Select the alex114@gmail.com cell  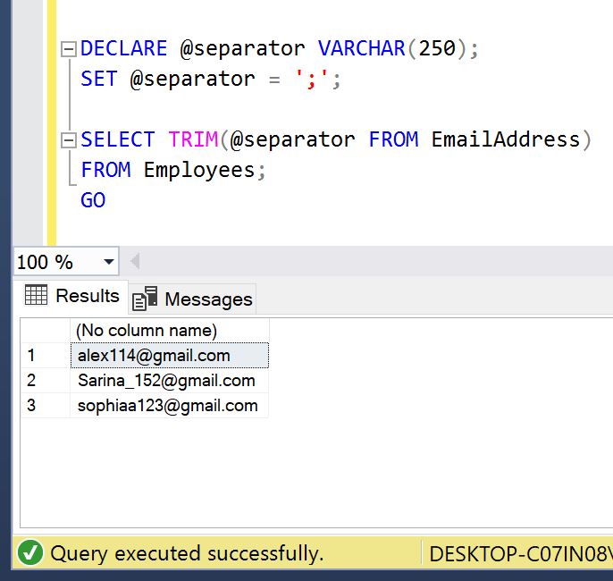[169, 356]
